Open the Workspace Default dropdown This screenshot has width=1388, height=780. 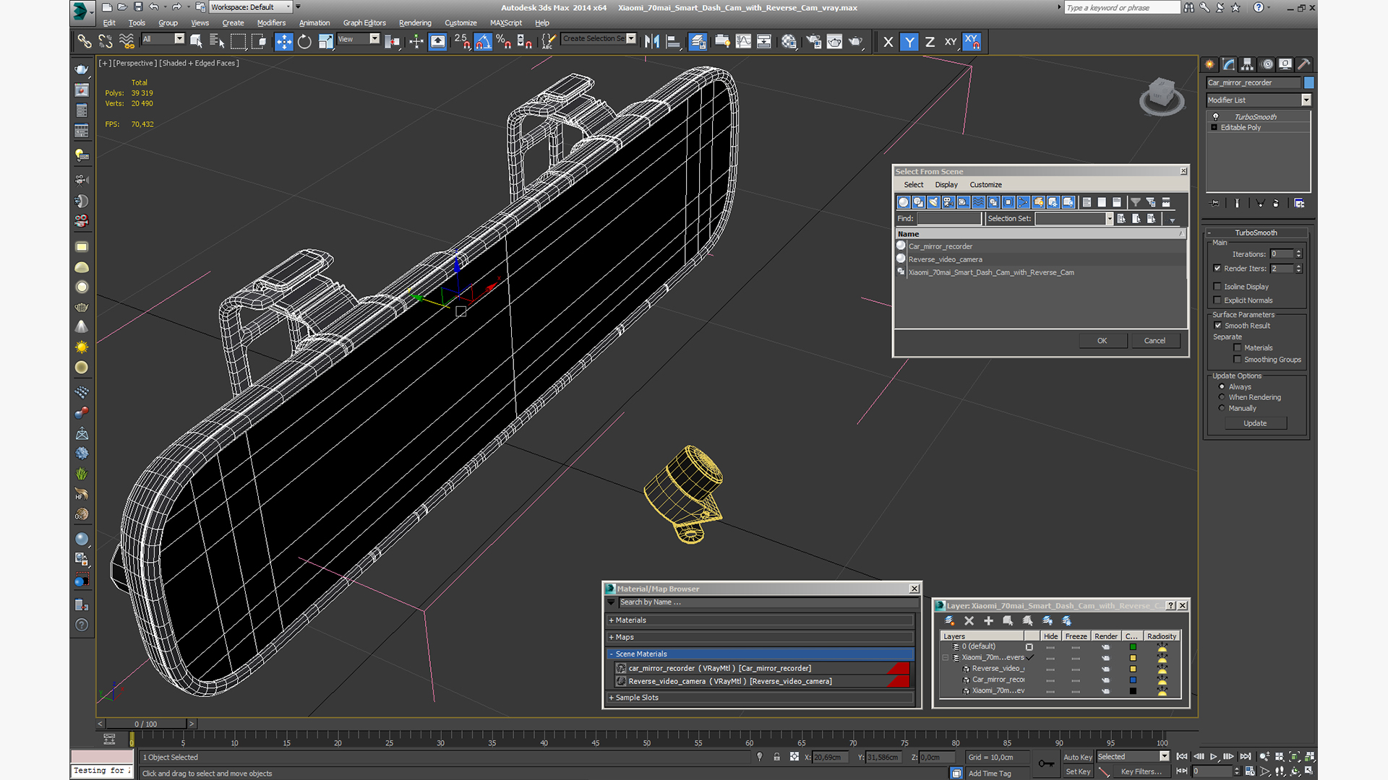250,7
